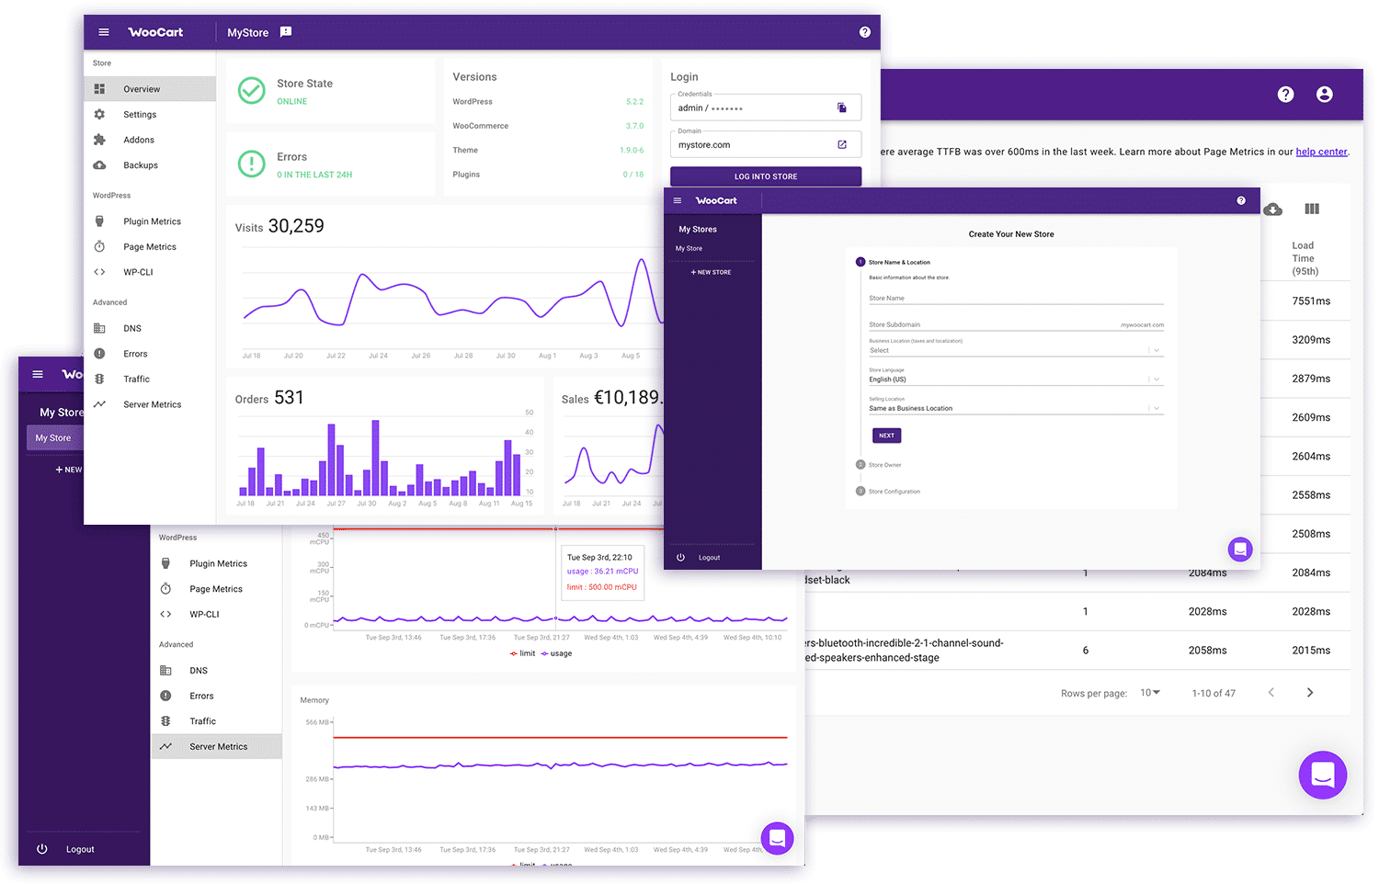Screen dimensions: 1379x884
Task: Go to next page of metrics table
Action: click(x=1310, y=693)
